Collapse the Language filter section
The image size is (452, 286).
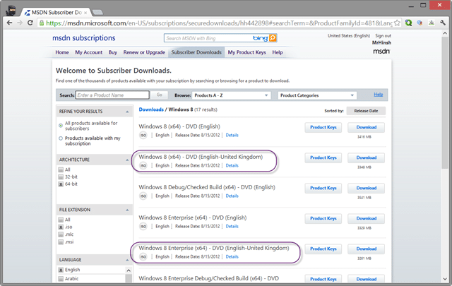click(x=127, y=260)
